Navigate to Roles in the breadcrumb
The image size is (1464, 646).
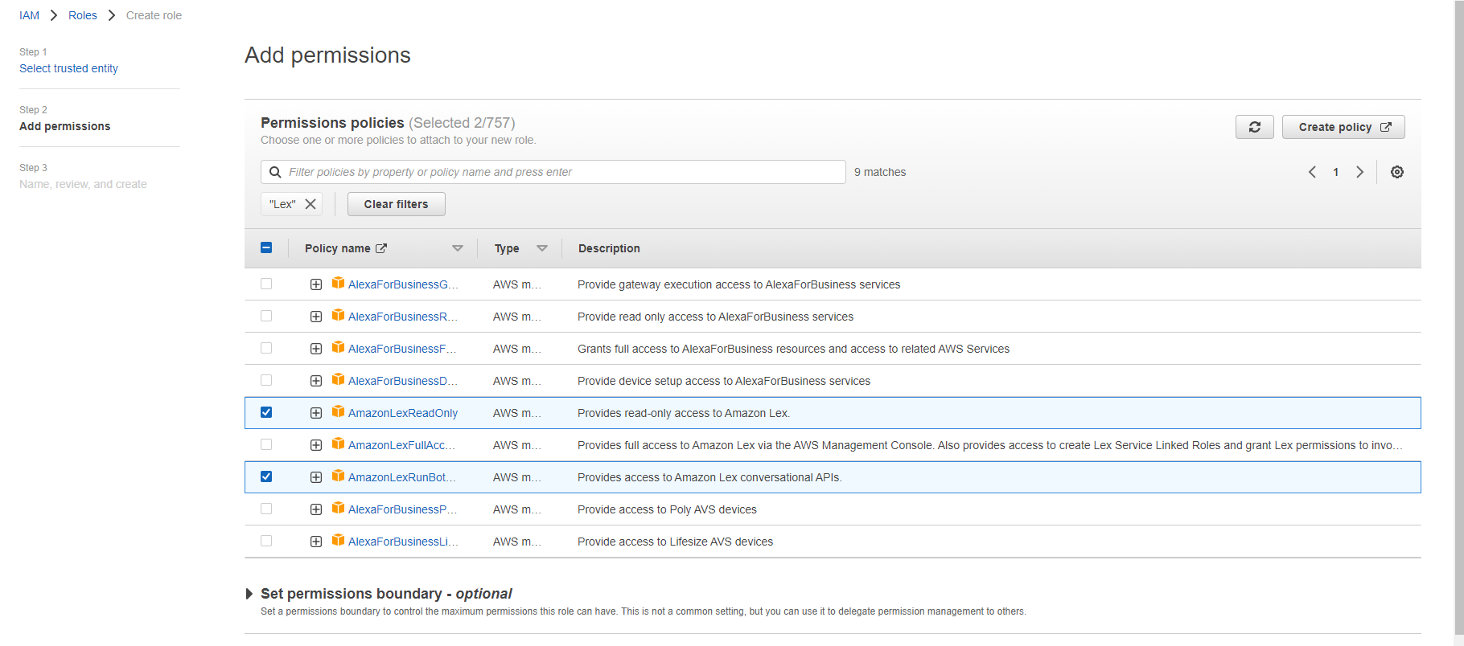(x=82, y=15)
